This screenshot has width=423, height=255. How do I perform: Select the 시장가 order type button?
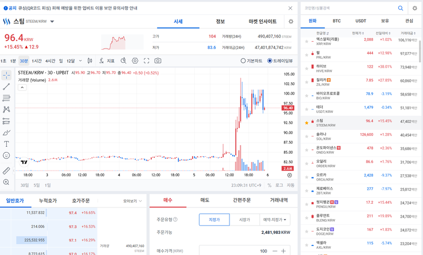click(245, 220)
